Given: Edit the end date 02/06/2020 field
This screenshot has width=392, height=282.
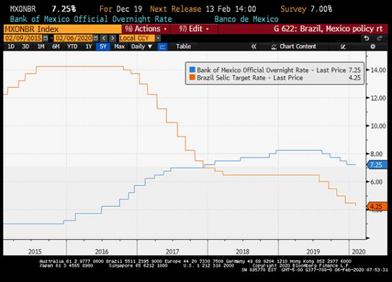Looking at the screenshot, I should (74, 39).
